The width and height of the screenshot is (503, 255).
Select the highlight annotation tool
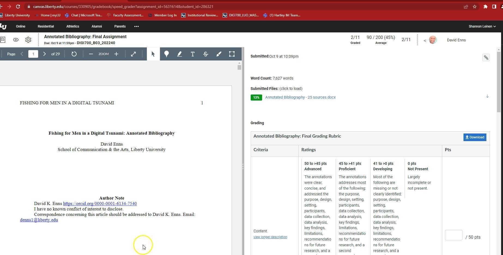click(x=179, y=54)
